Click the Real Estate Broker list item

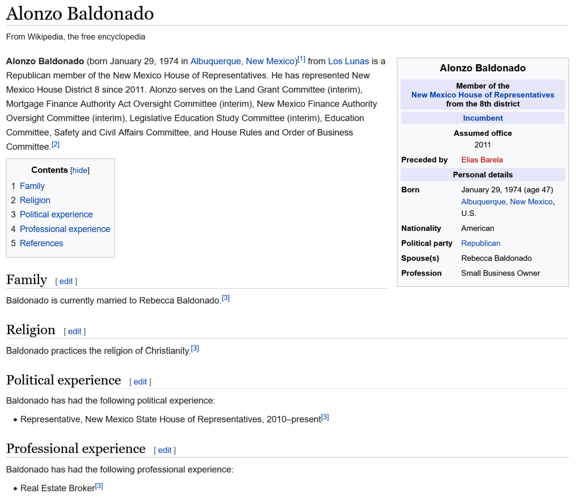(x=58, y=488)
